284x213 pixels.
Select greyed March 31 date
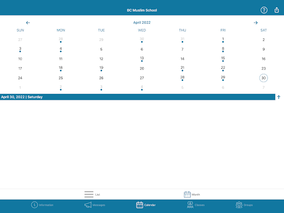182,39
